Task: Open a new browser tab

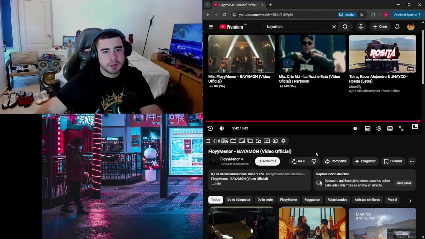Action: (x=270, y=5)
